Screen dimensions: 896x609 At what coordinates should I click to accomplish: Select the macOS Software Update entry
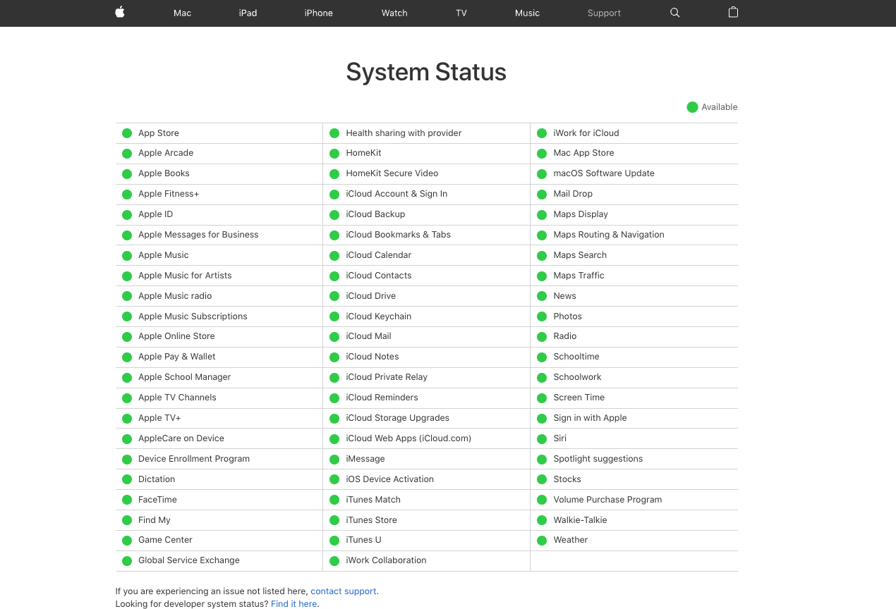tap(604, 173)
